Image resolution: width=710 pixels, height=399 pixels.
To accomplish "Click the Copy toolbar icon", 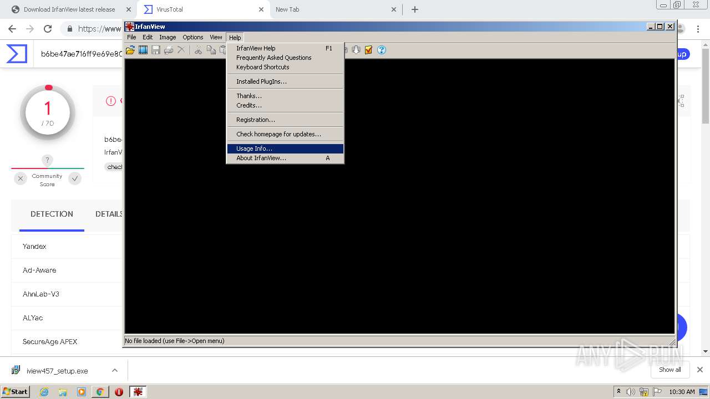I will point(211,50).
